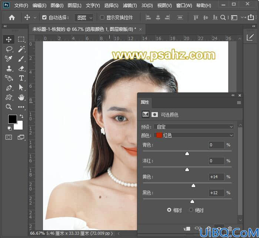The image size is (259, 238).
Task: Select the Eyedropper tool
Action: [9, 59]
